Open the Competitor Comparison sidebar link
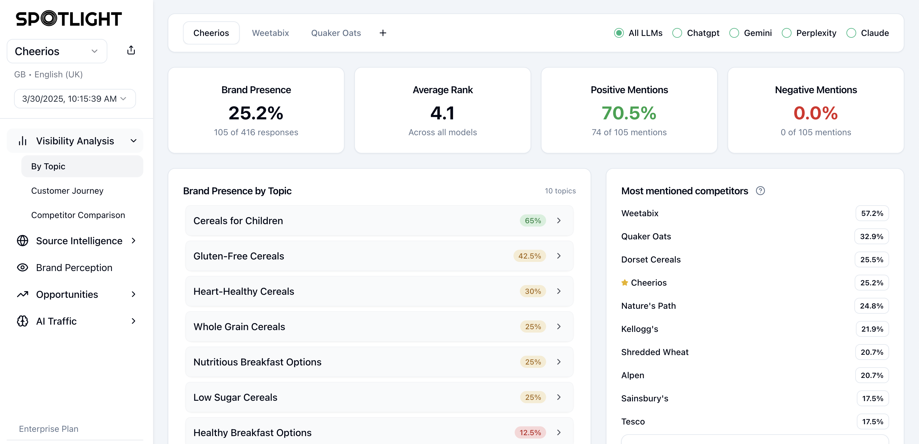 [78, 215]
